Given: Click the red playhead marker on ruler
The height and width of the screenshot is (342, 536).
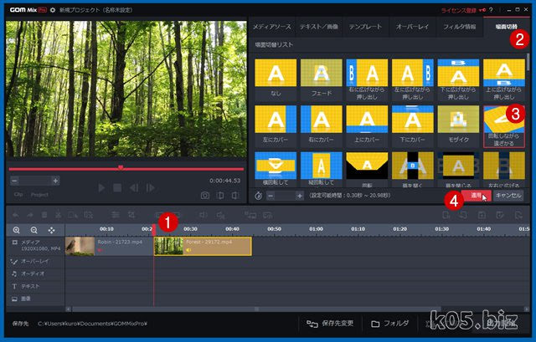Looking at the screenshot, I should 154,230.
